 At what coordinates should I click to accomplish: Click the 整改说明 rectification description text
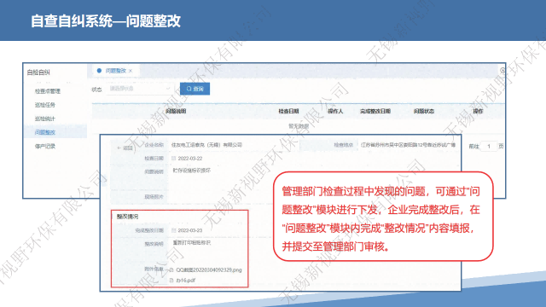click(x=191, y=242)
